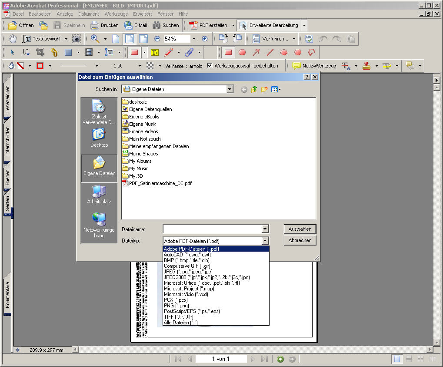Select the Eigene Musik folder

click(x=139, y=124)
